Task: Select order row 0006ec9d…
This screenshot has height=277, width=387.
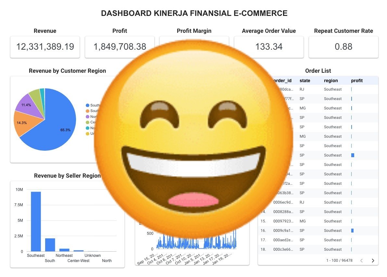Action: pos(318,202)
